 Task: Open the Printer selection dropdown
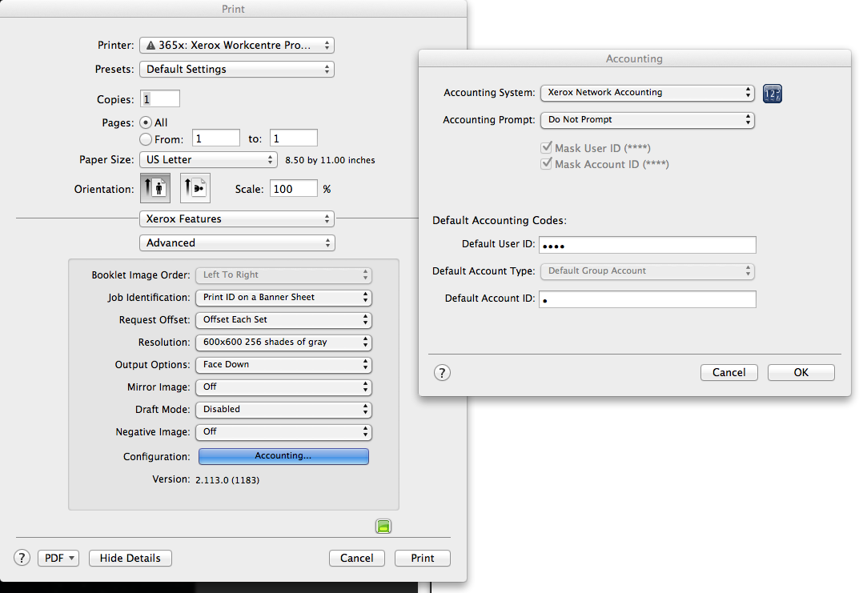237,45
